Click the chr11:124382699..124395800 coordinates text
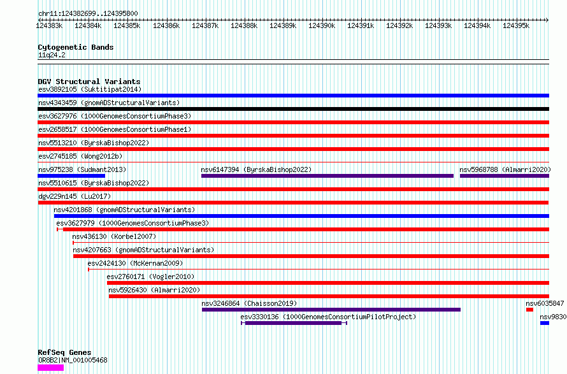The image size is (567, 374). pyautogui.click(x=88, y=13)
